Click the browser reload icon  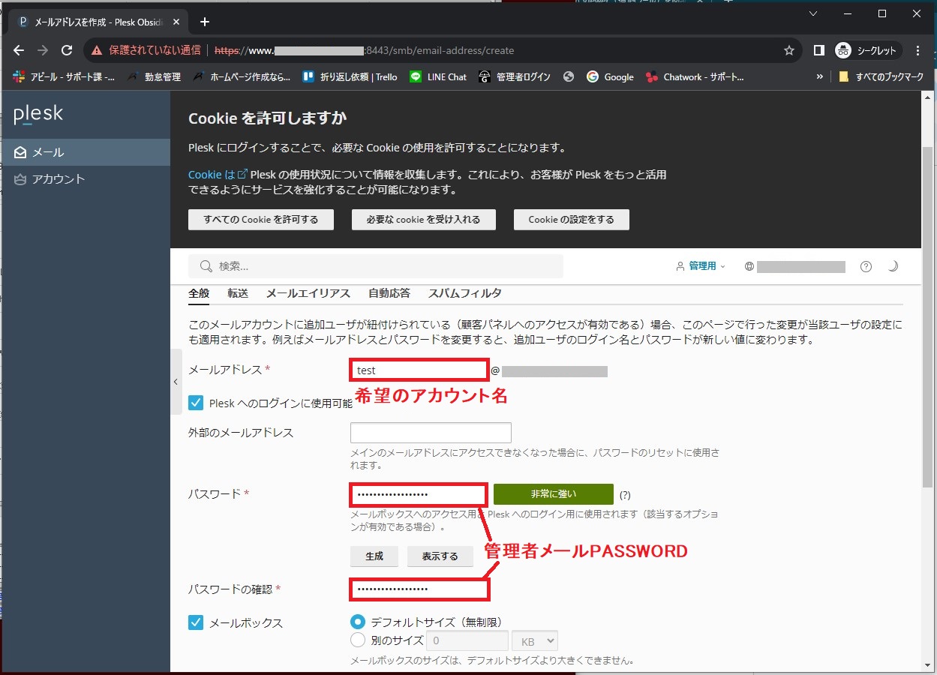click(67, 50)
